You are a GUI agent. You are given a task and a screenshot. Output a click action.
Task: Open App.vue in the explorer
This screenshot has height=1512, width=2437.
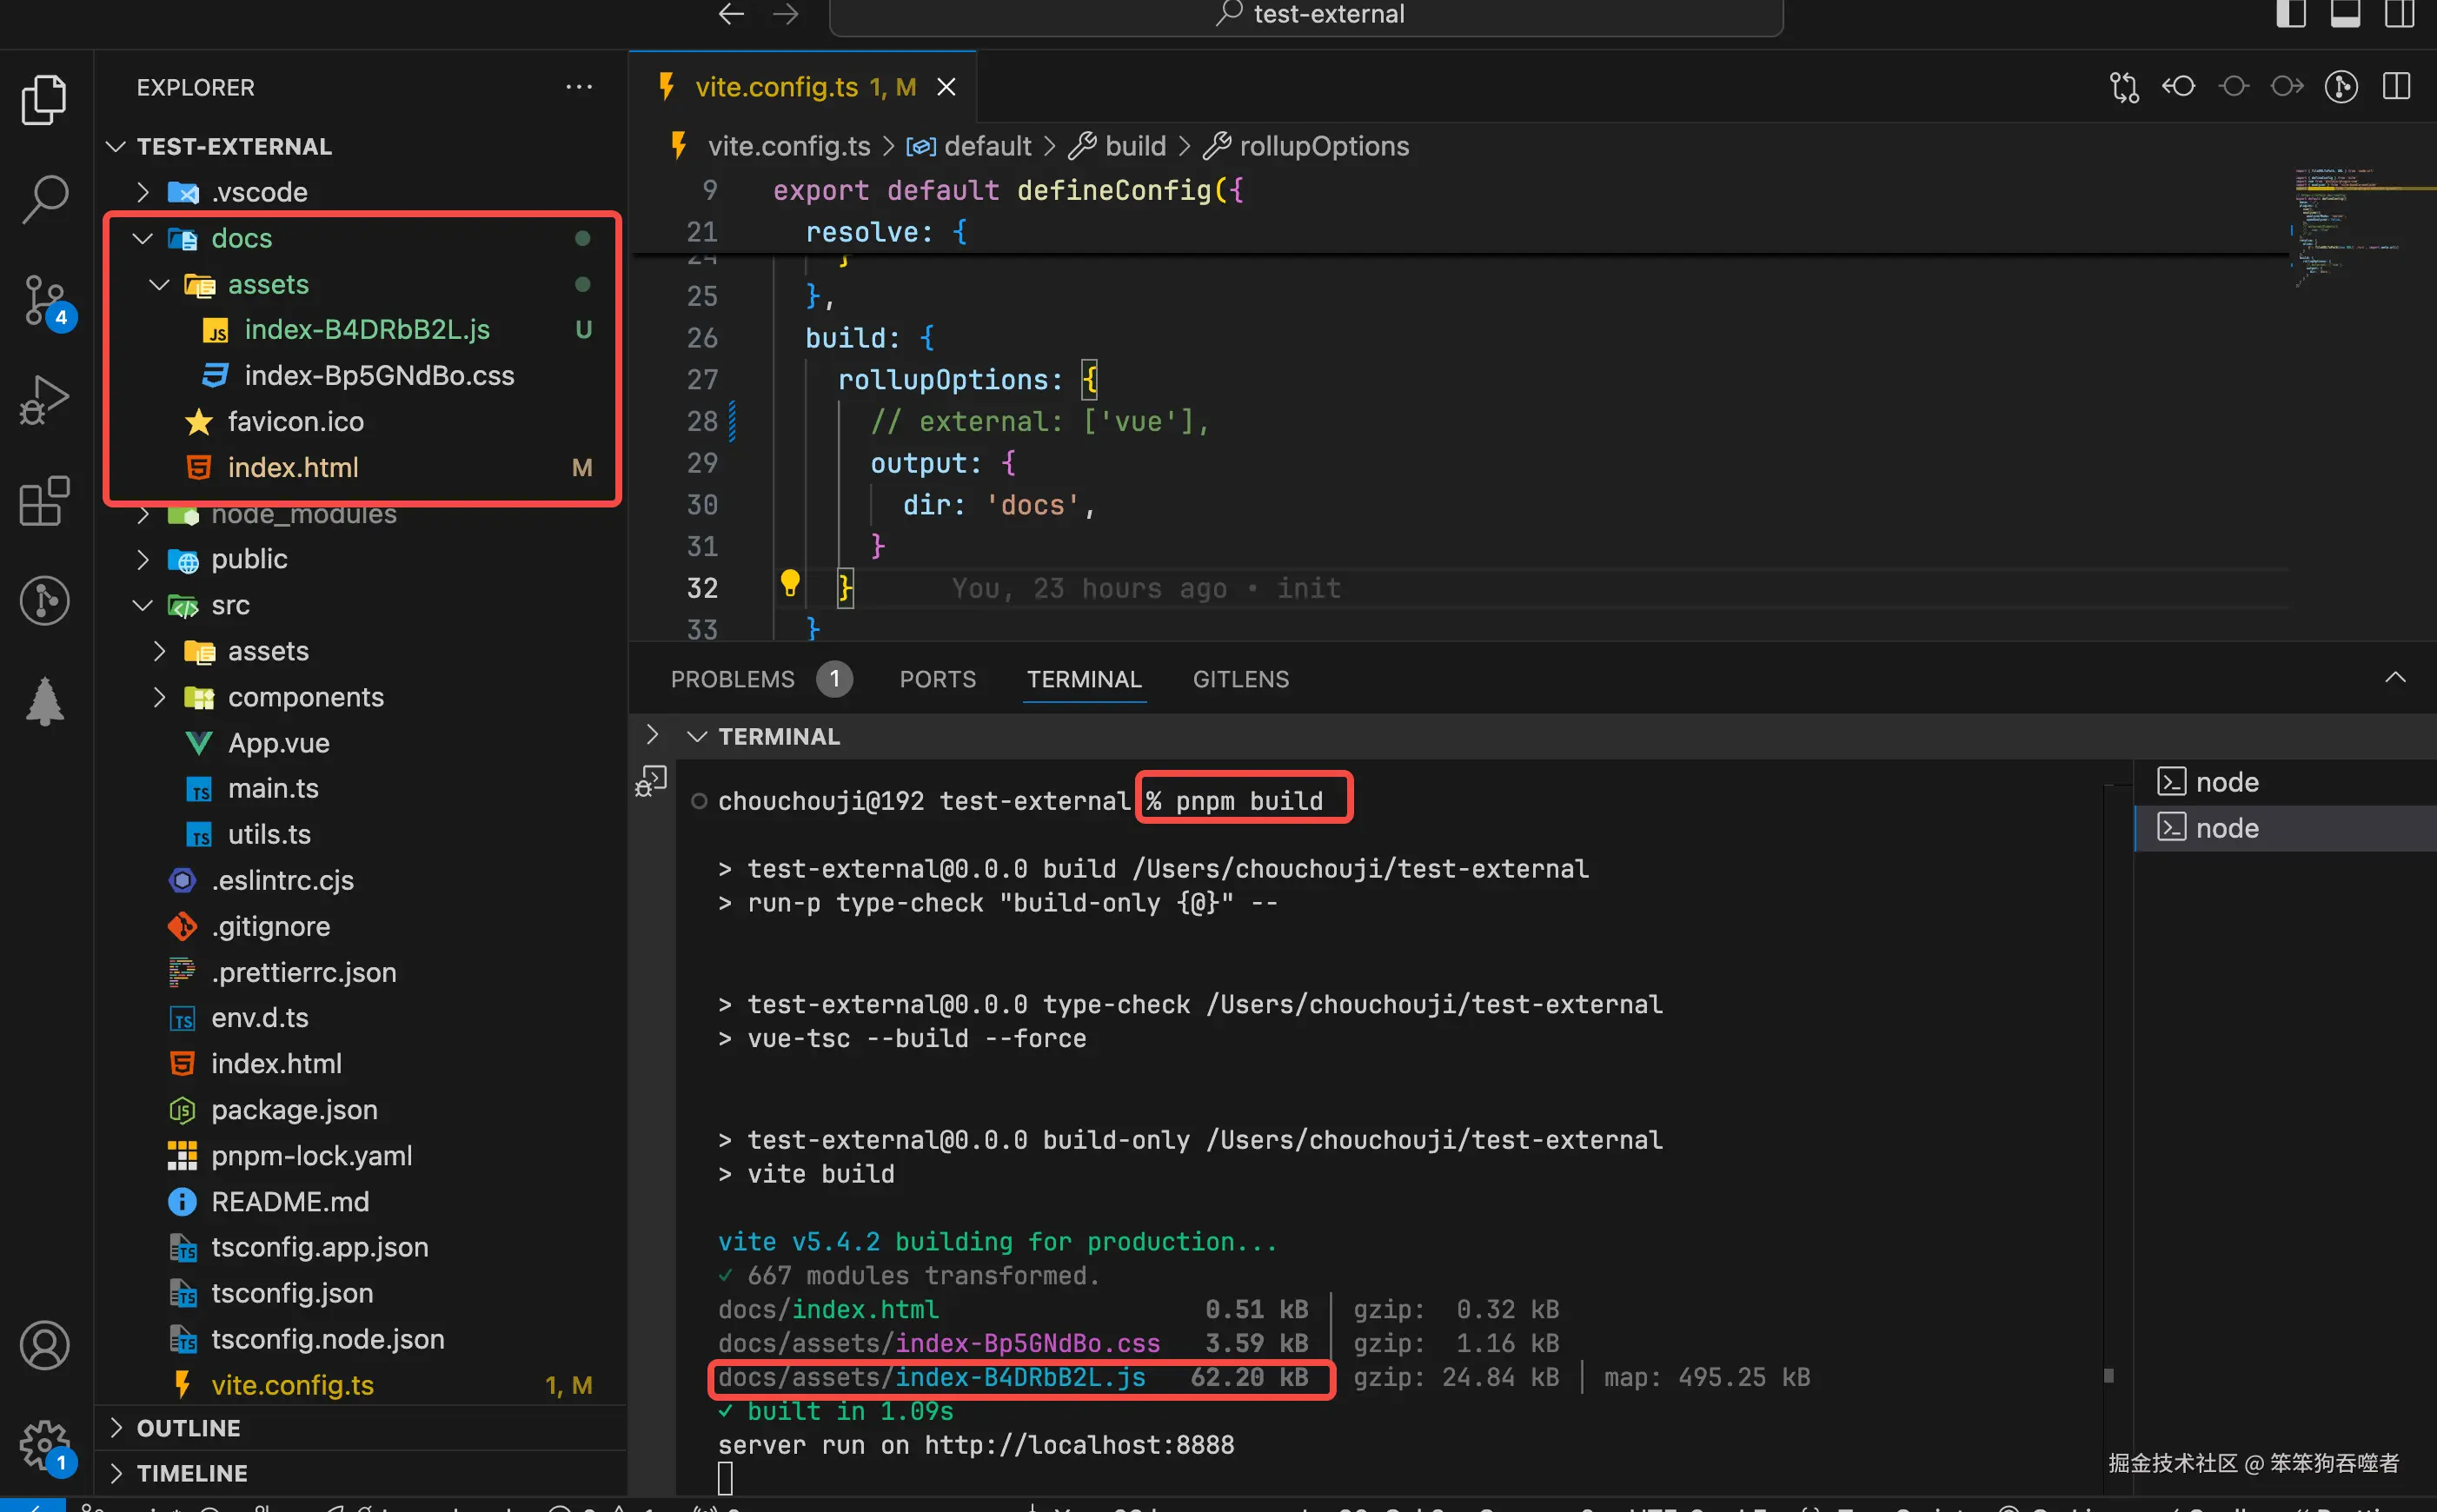[278, 743]
